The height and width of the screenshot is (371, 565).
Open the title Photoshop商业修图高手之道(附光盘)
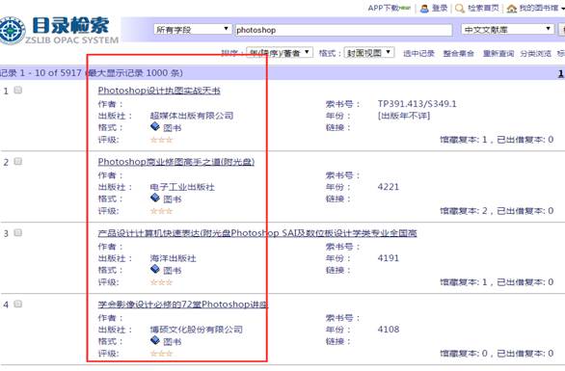pos(176,162)
